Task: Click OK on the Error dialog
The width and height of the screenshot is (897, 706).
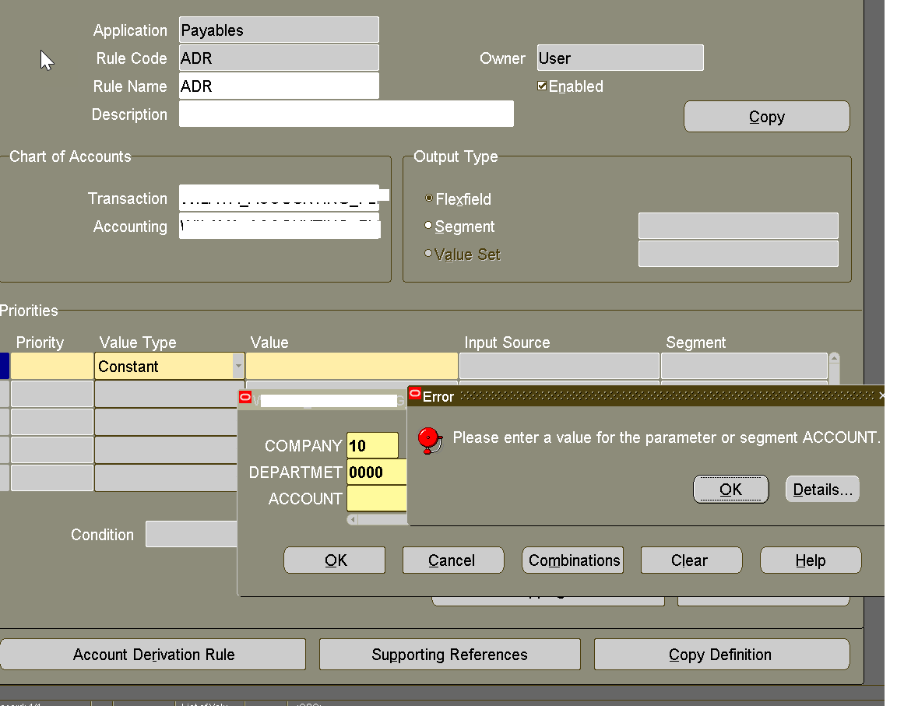Action: (x=730, y=489)
